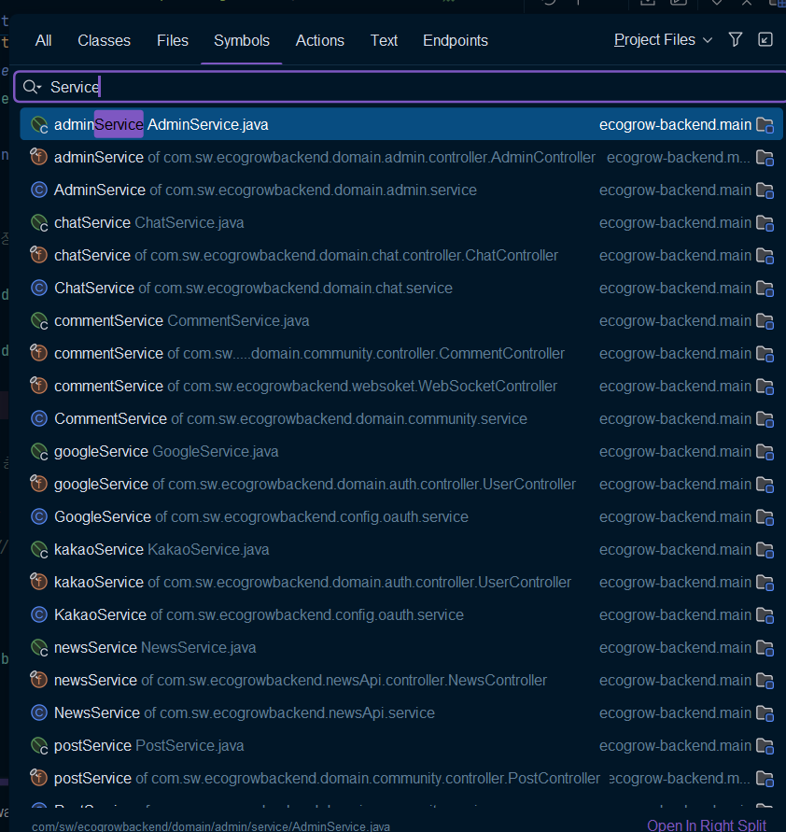Click the Open In Right Split link
The height and width of the screenshot is (832, 786).
(x=707, y=825)
